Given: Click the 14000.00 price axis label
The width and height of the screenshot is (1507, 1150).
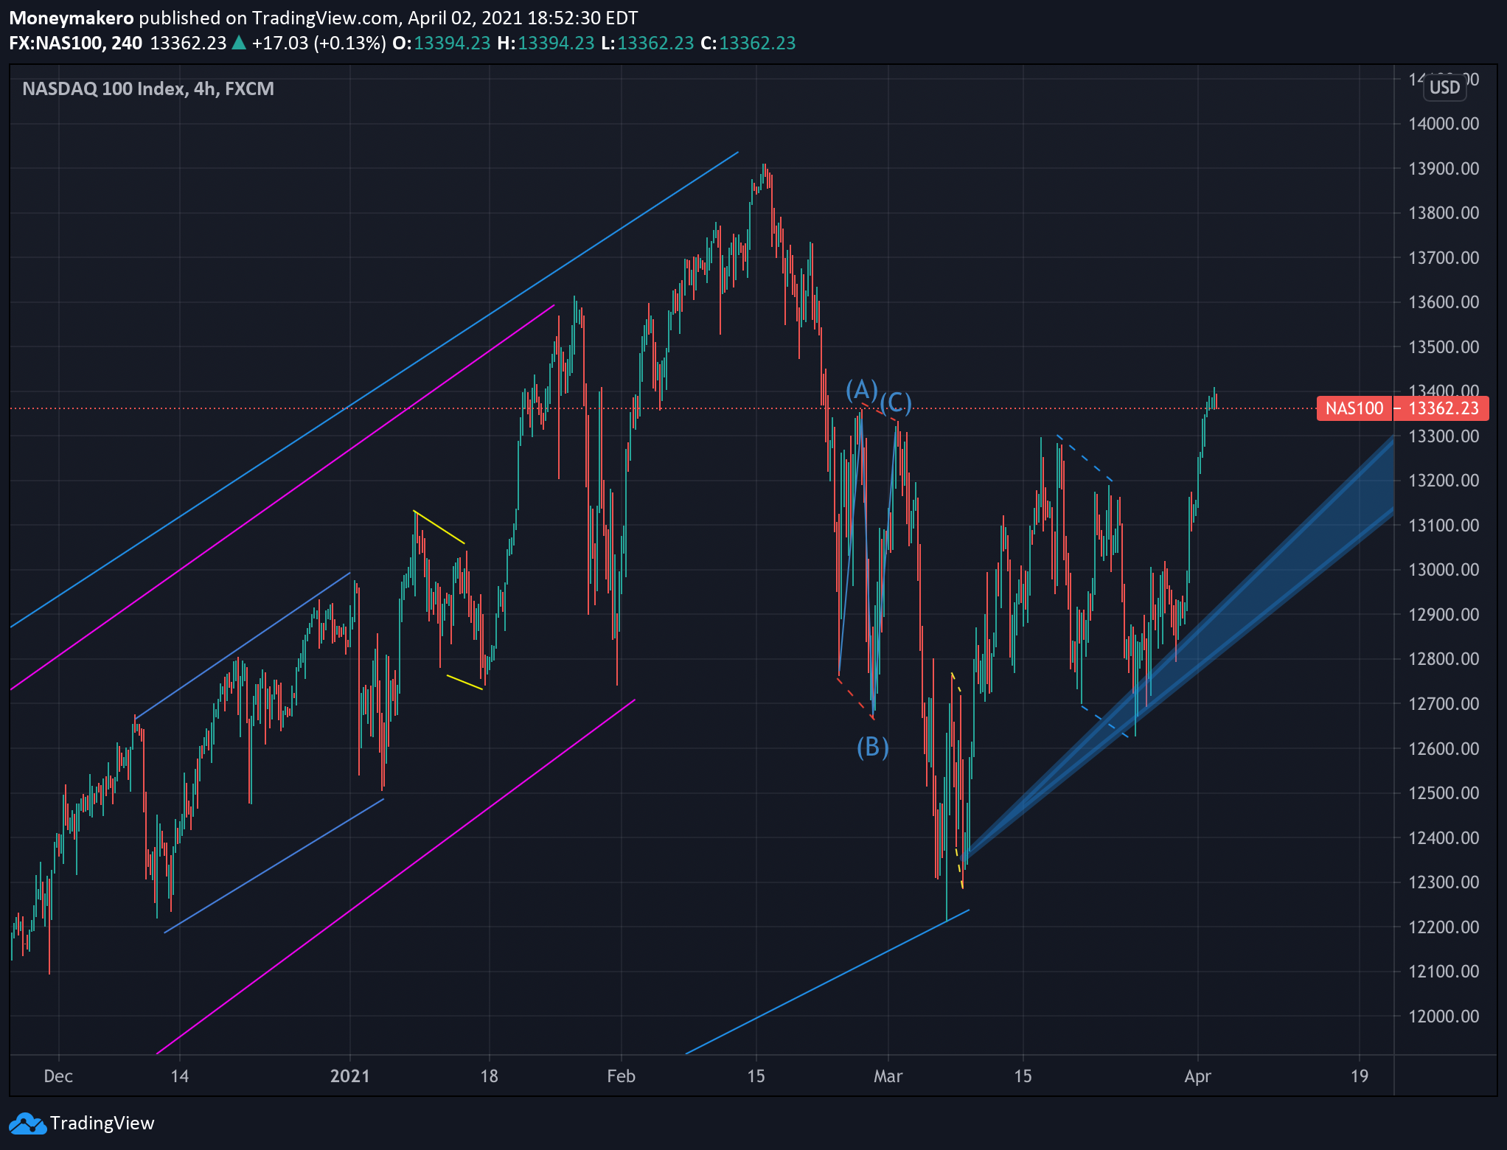Looking at the screenshot, I should point(1444,124).
